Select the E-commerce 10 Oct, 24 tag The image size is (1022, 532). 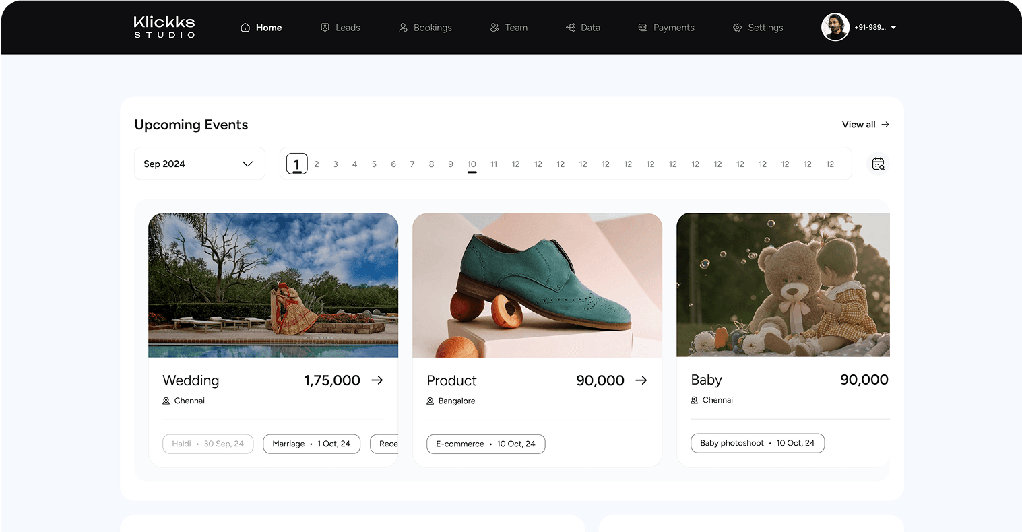[x=485, y=444]
